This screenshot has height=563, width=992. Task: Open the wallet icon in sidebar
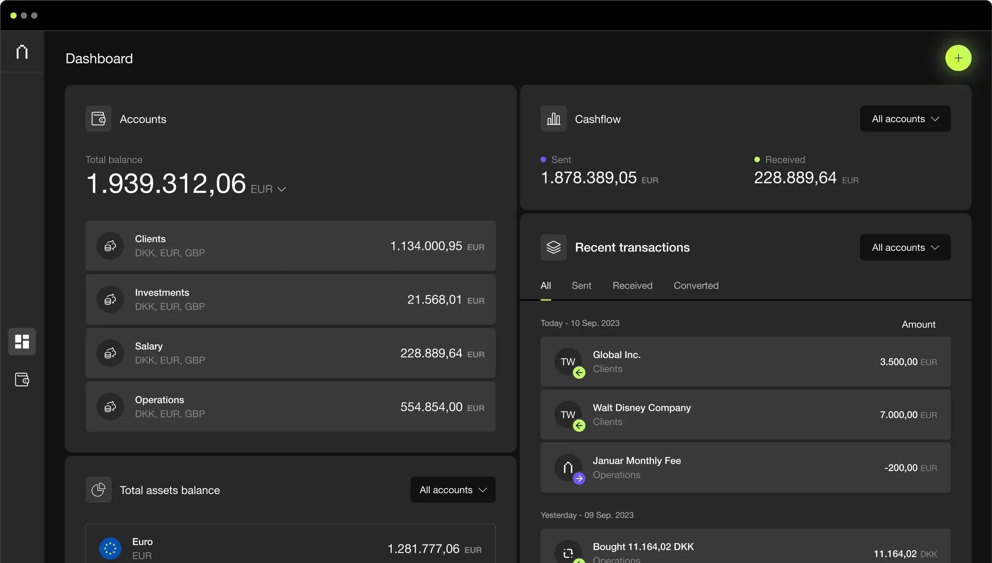pos(22,379)
